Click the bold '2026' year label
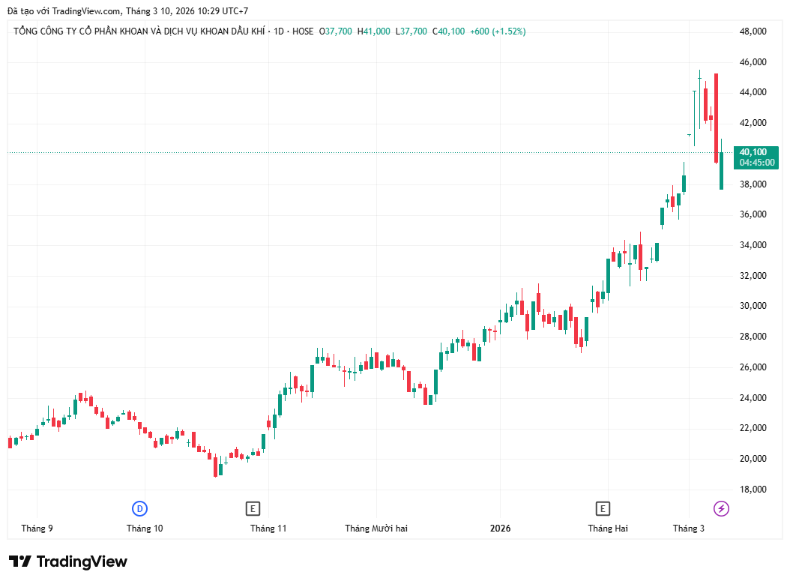The width and height of the screenshot is (790, 584). pyautogui.click(x=500, y=529)
